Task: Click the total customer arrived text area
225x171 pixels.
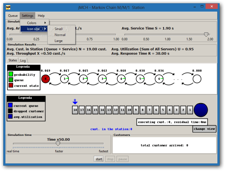Action: pos(164,145)
